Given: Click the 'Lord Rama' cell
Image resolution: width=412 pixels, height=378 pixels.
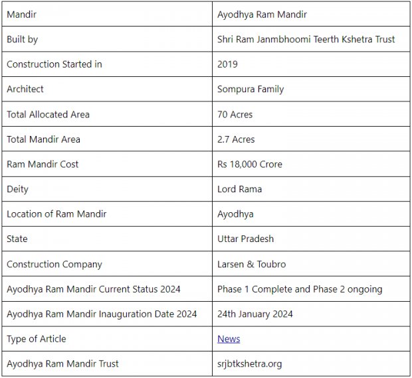Looking at the screenshot, I should pos(239,189).
